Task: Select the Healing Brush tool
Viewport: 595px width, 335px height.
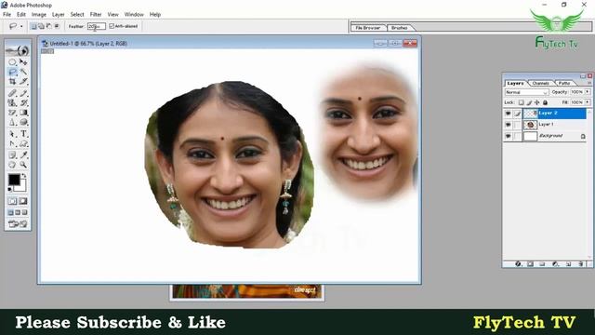Action: [12, 93]
